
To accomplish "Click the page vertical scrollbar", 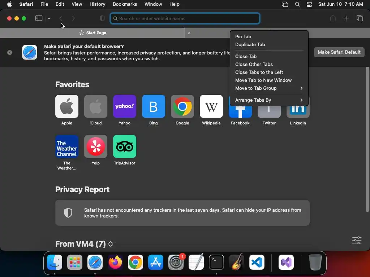I will pyautogui.click(x=367, y=139).
